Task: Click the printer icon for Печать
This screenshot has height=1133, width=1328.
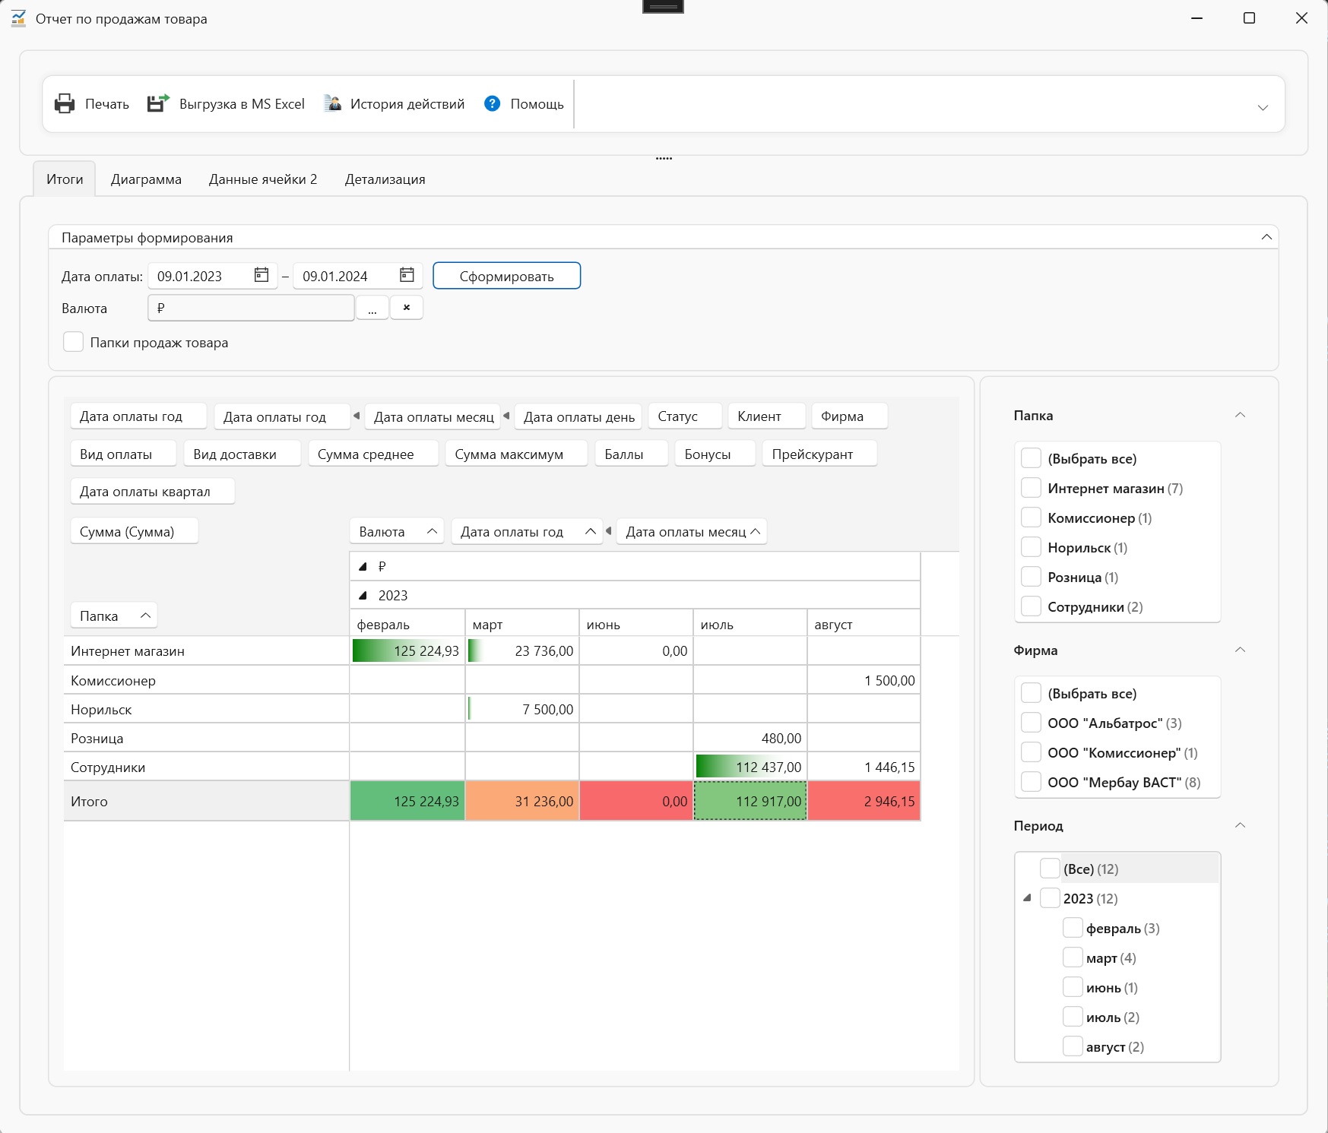Action: point(65,103)
